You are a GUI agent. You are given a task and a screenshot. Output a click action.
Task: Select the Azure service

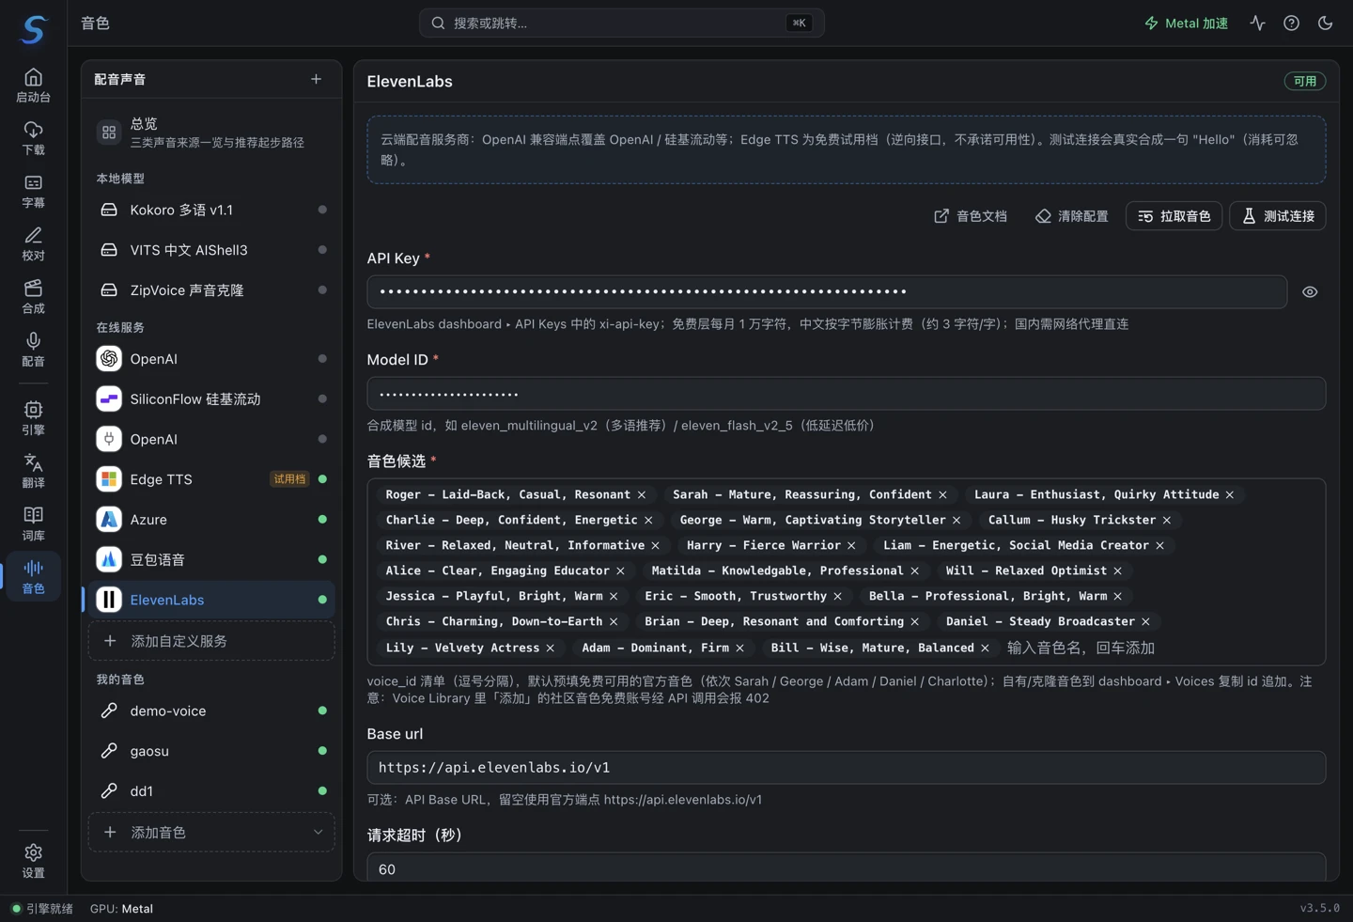click(211, 520)
